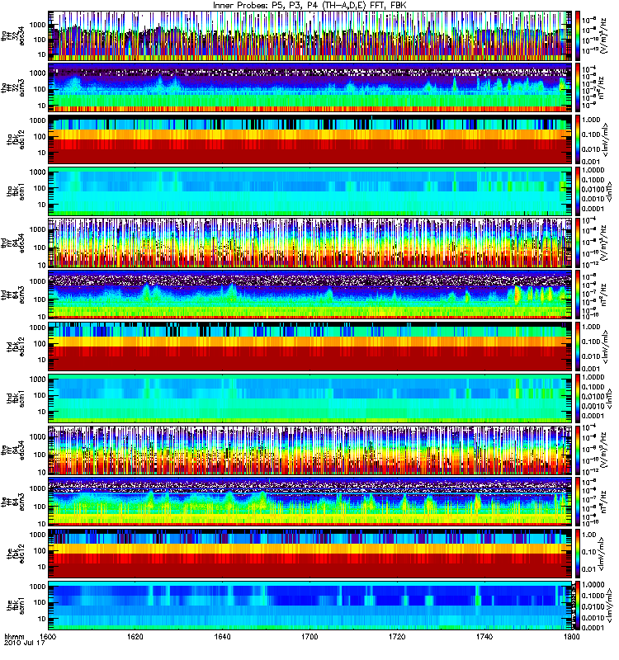The width and height of the screenshot is (619, 660).
Task: Select the thd fbk edc12 filter bank panel
Action: click(x=310, y=346)
